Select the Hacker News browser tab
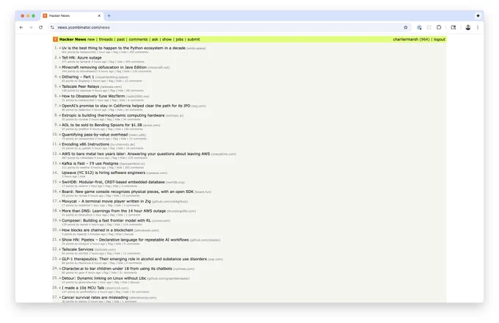 pos(72,15)
